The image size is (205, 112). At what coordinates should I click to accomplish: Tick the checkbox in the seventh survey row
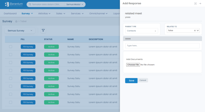pyautogui.click(x=11, y=94)
